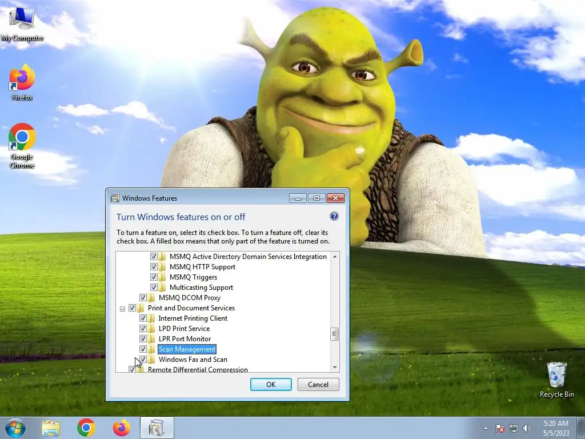Image resolution: width=585 pixels, height=439 pixels.
Task: Toggle the Print and Document Services checkbox
Action: click(x=132, y=308)
